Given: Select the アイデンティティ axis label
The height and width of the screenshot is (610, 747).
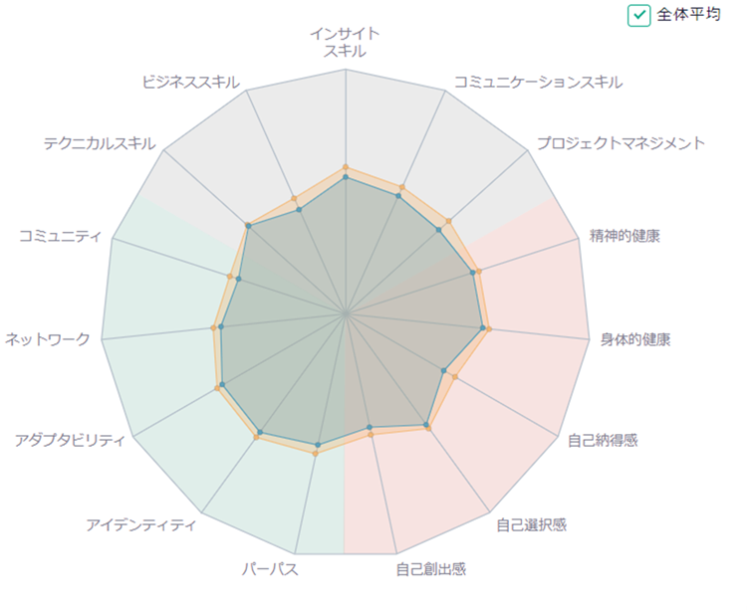Looking at the screenshot, I should (x=141, y=524).
